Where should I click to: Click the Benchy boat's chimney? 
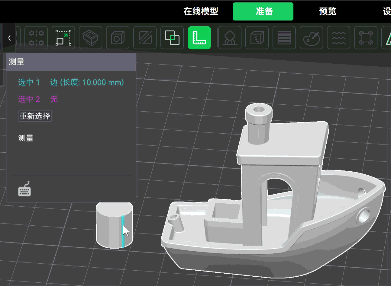pyautogui.click(x=258, y=124)
